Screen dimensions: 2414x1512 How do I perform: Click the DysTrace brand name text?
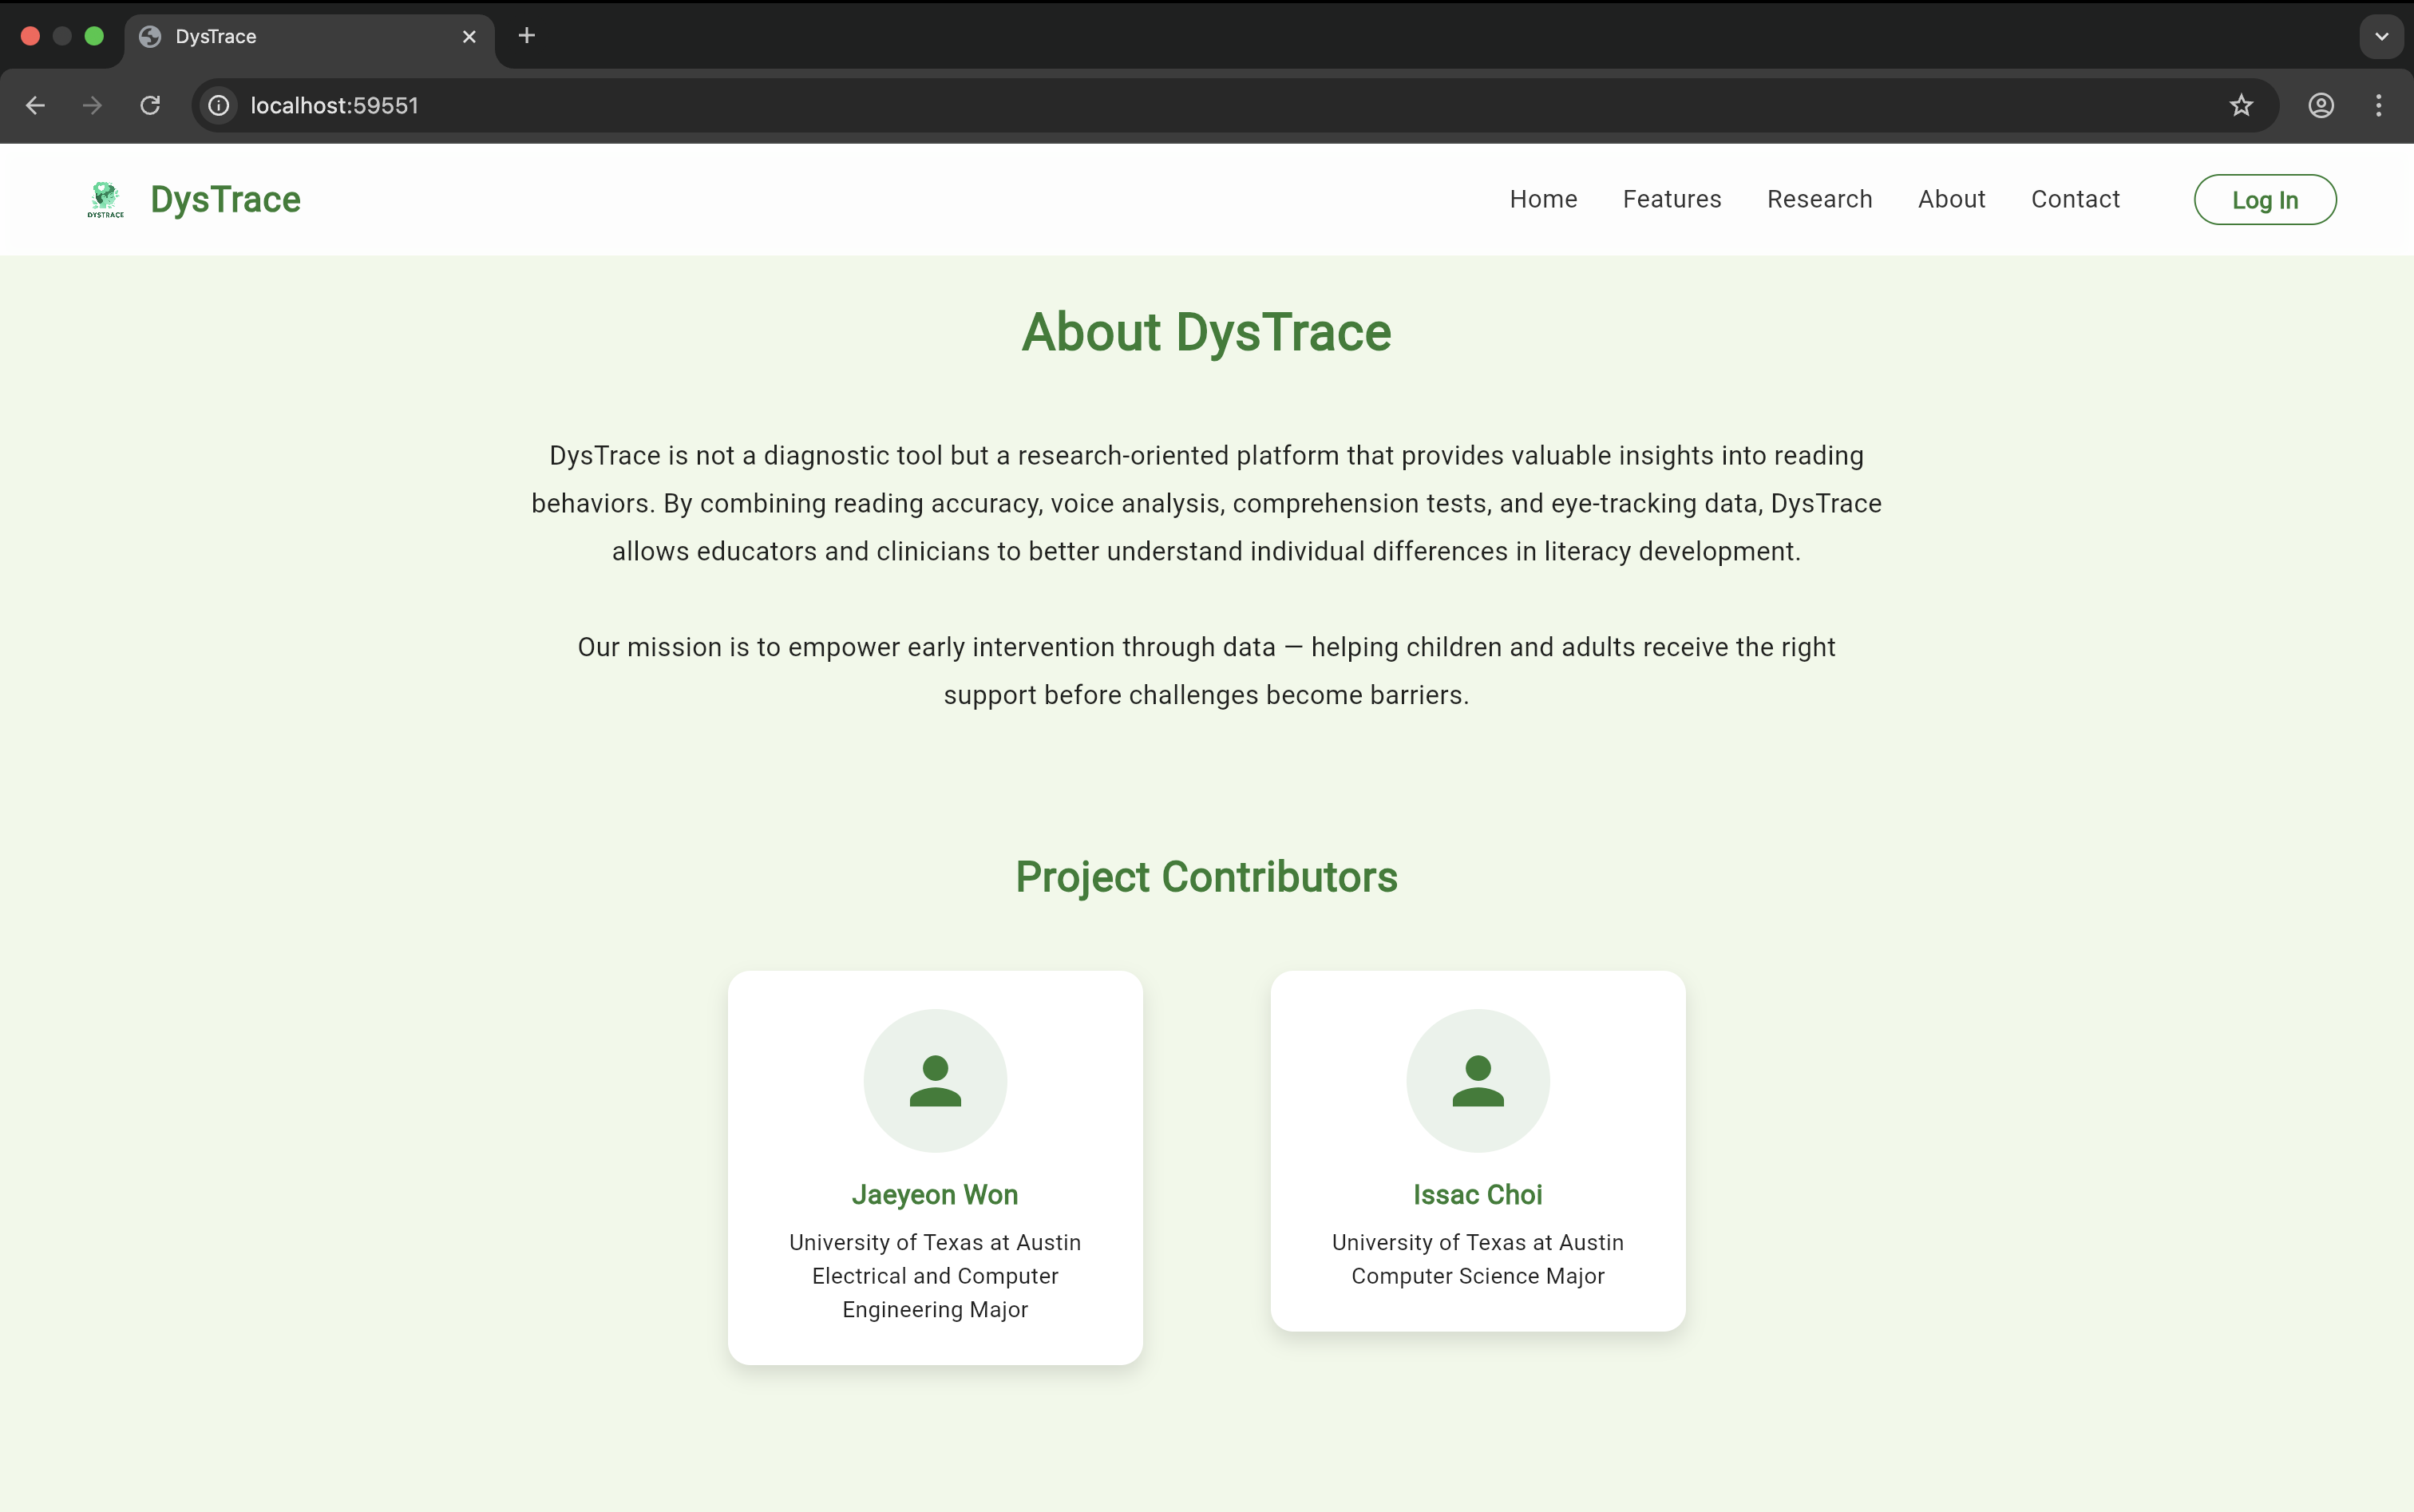tap(225, 199)
